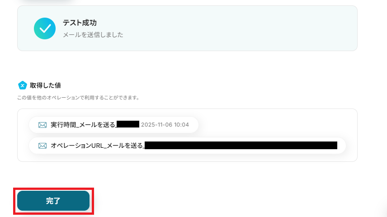
Task: Click the この値を他のオペレーションで利用 description text
Action: point(78,98)
